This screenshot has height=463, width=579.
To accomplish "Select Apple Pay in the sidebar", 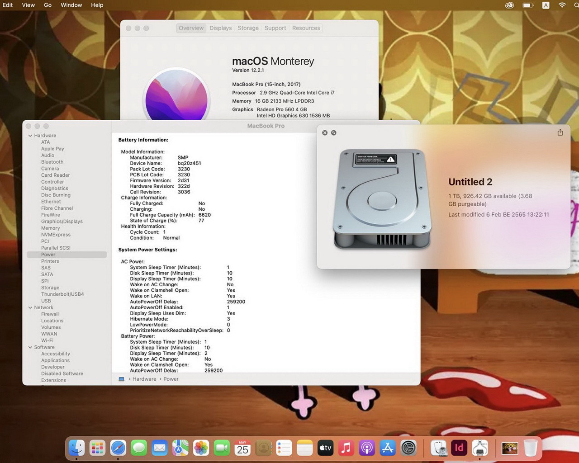I will [52, 149].
